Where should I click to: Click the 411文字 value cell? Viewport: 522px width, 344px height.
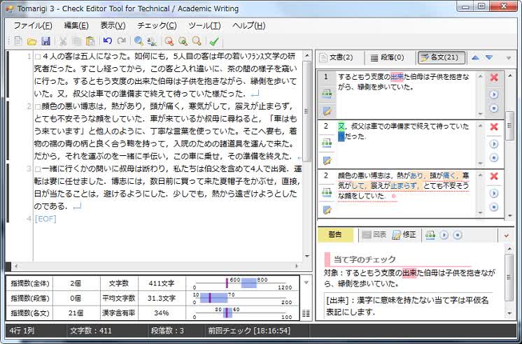click(x=162, y=283)
